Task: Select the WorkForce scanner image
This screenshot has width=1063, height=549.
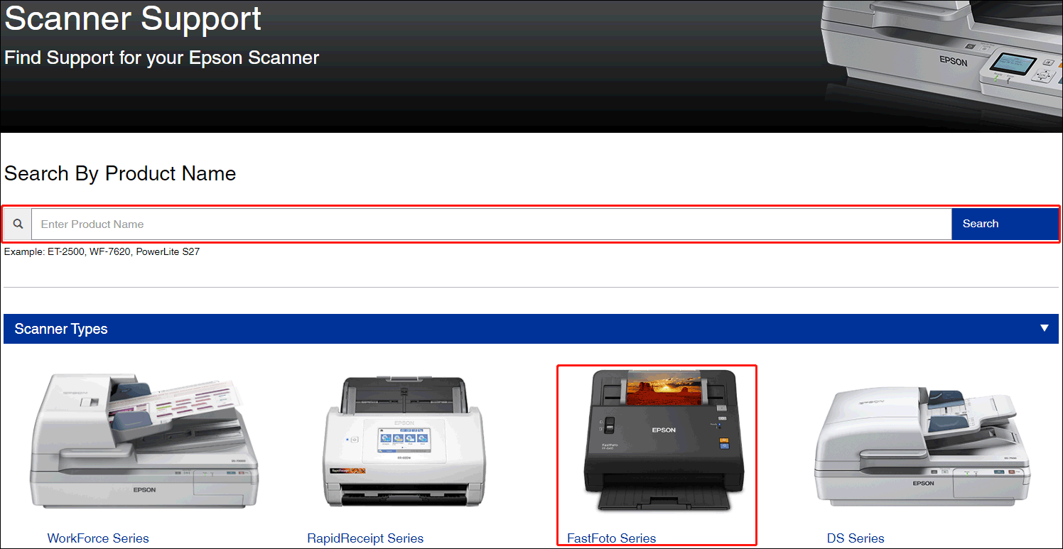Action: [145, 441]
